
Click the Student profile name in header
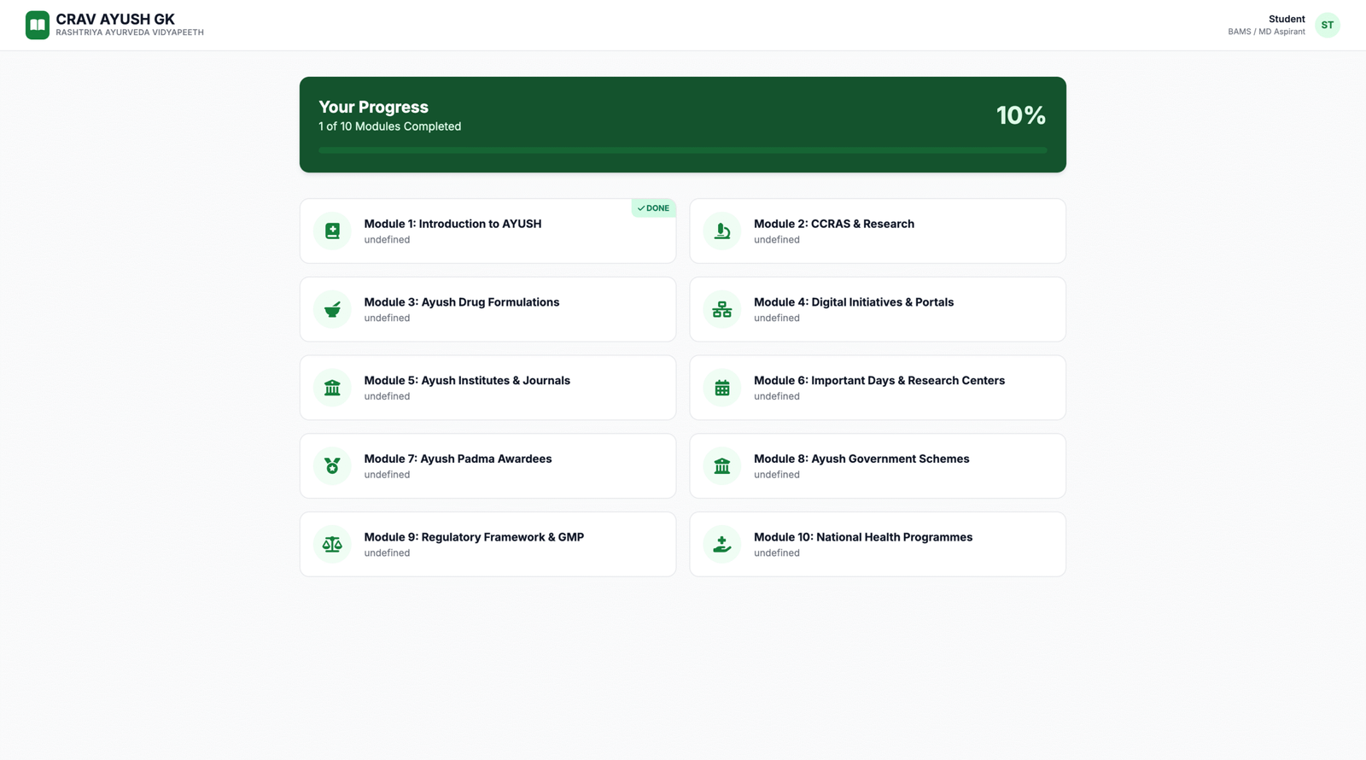tap(1286, 19)
